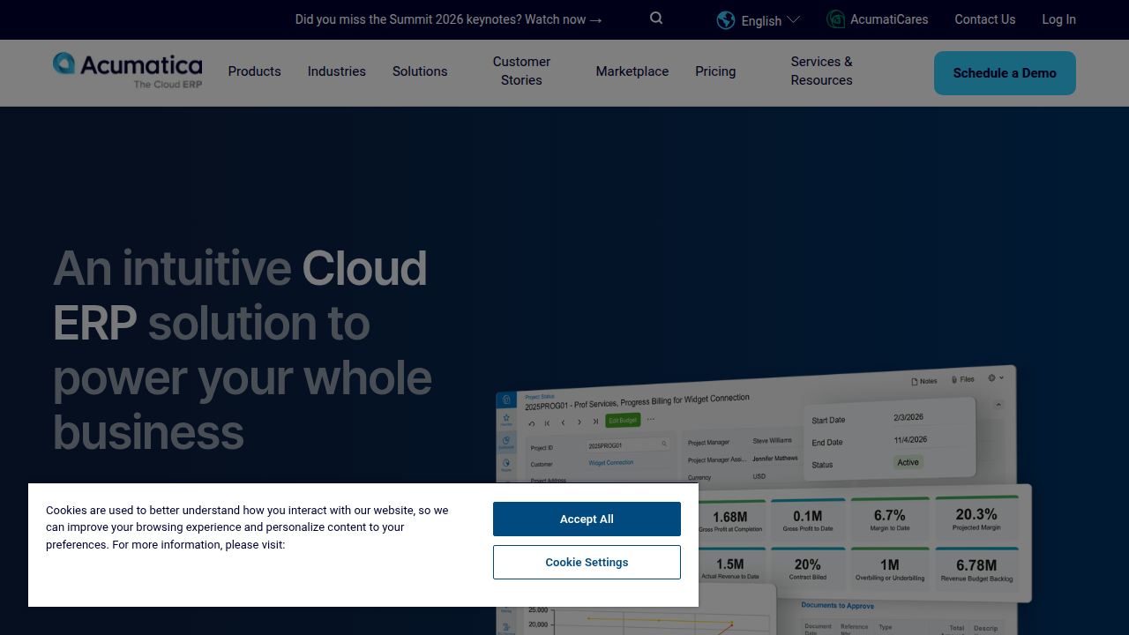Image resolution: width=1129 pixels, height=635 pixels.
Task: Click the AcumatiCares logo icon
Action: coord(835,19)
